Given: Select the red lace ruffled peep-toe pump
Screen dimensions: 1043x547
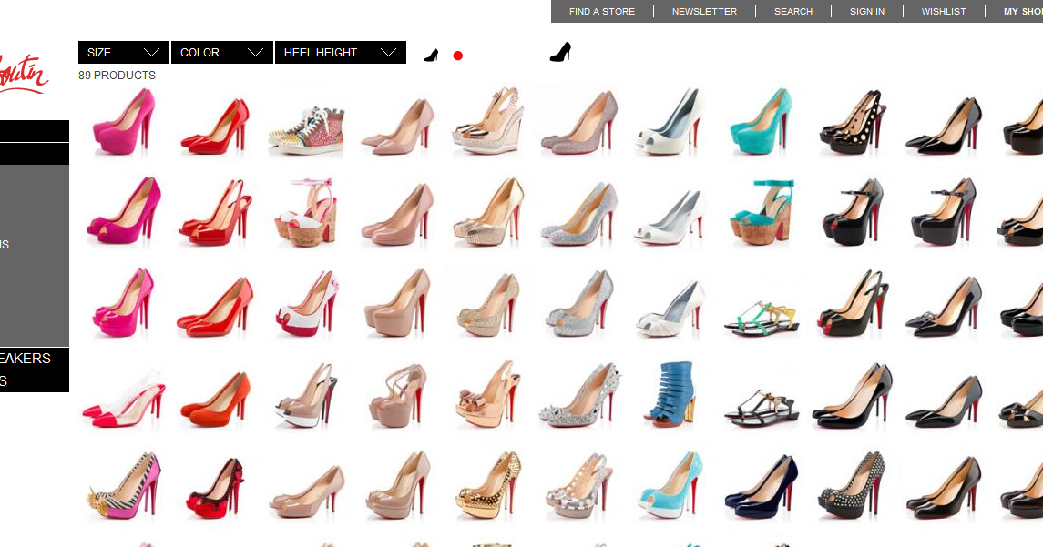Looking at the screenshot, I should [216, 489].
